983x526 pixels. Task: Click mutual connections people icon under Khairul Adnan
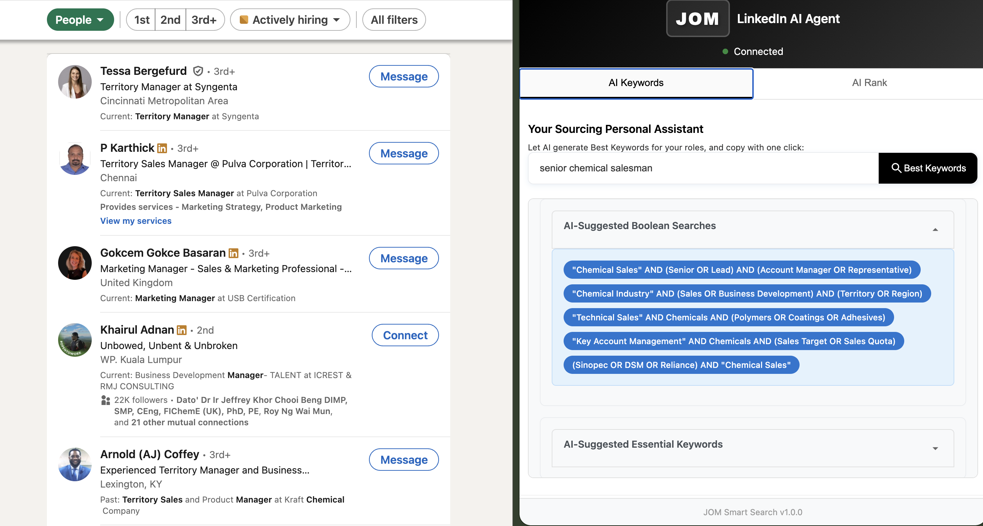[x=105, y=400]
